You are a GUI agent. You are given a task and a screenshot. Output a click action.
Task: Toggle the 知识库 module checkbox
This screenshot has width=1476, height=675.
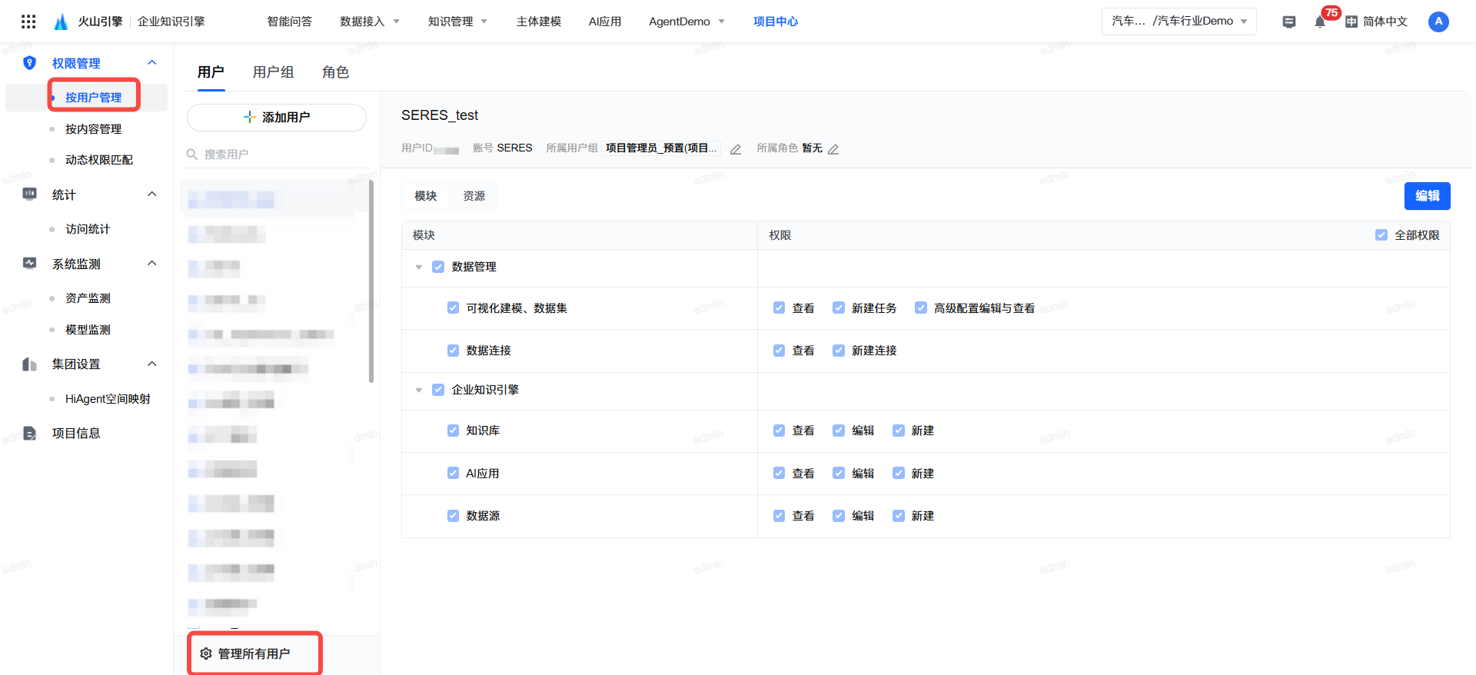pos(454,431)
